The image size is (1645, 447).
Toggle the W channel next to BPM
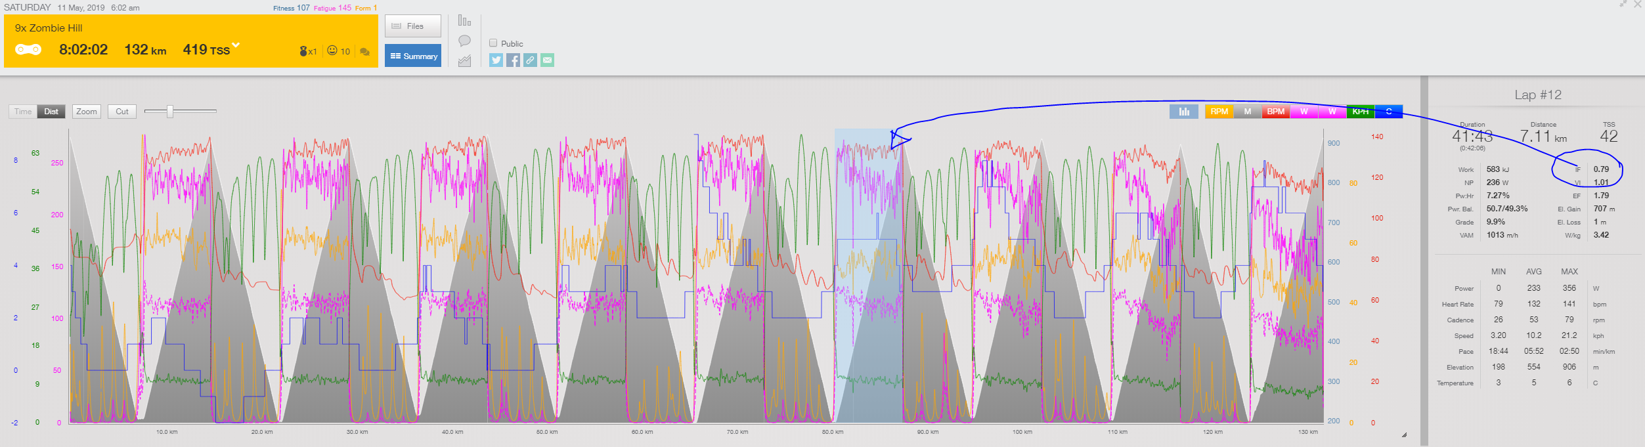click(x=1304, y=112)
